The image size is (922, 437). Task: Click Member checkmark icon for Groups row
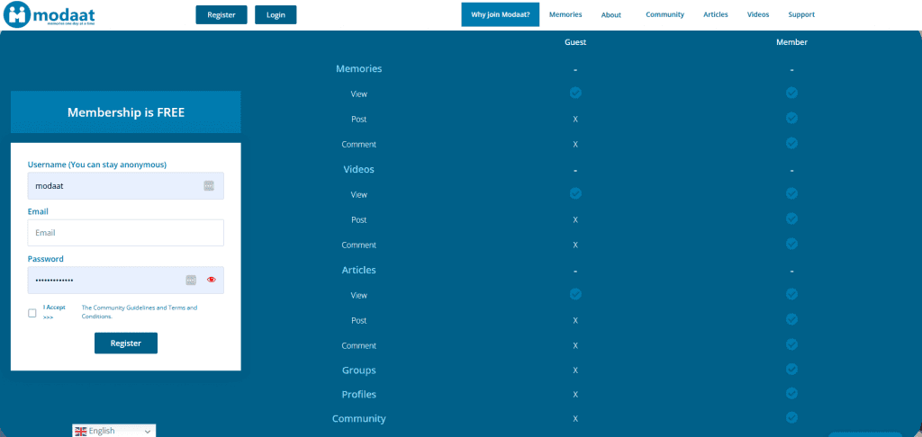(x=791, y=369)
